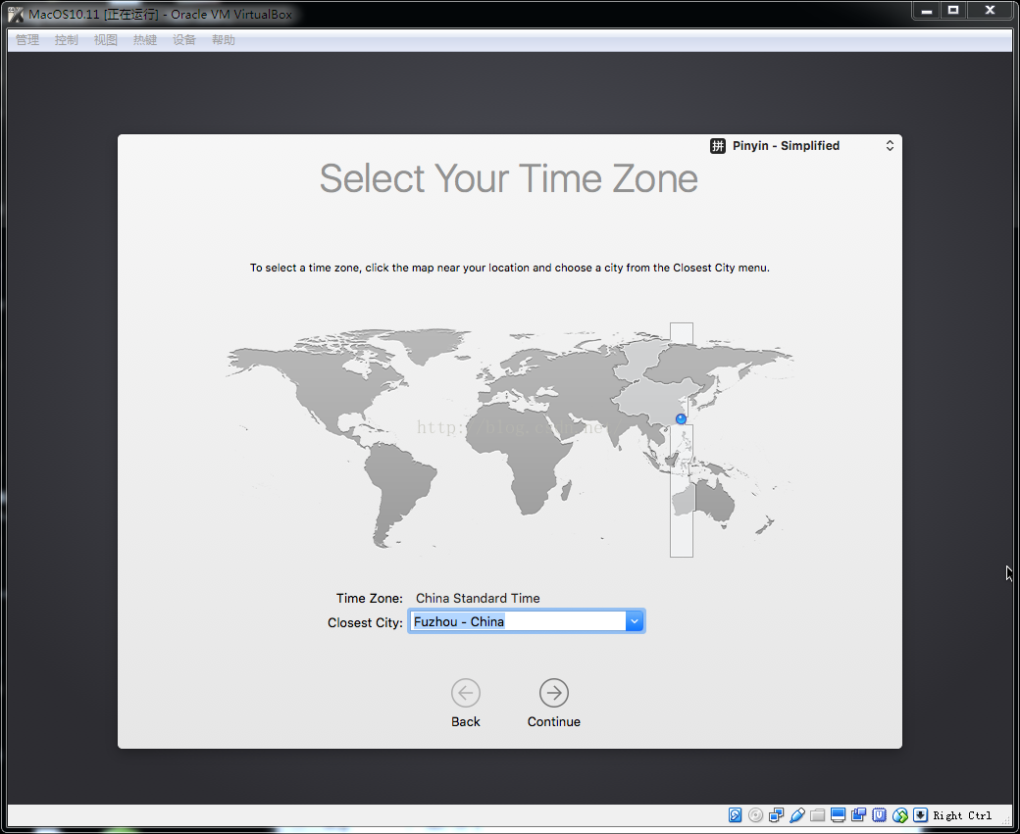The image size is (1020, 834).
Task: Click the Continue arrow button
Action: [x=553, y=693]
